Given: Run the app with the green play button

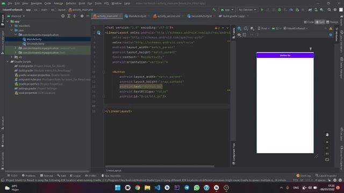Looking at the screenshot, I should point(262,10).
